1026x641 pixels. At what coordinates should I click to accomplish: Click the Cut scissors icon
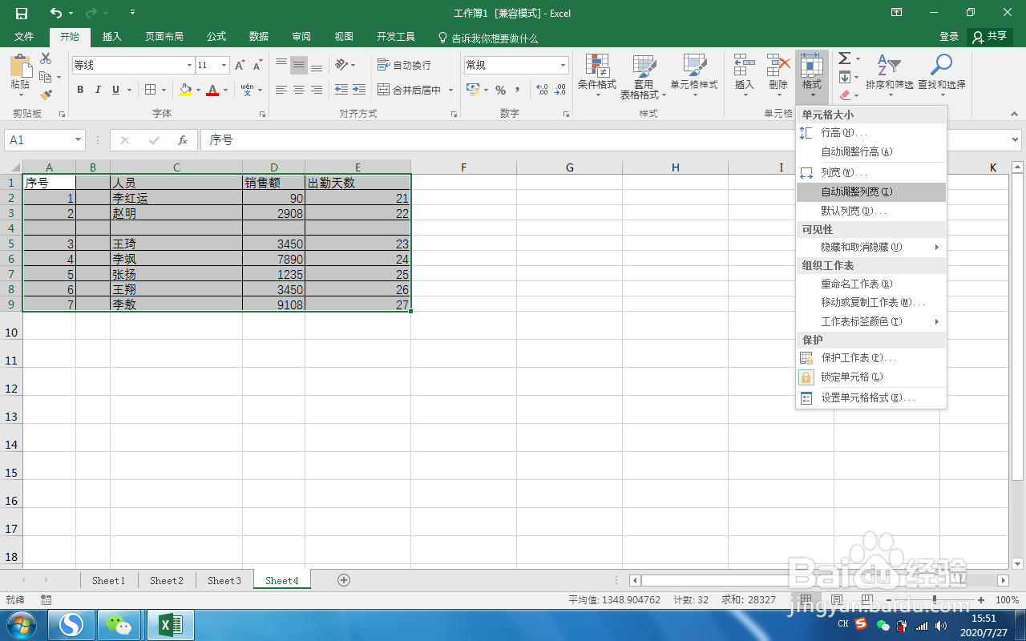46,58
